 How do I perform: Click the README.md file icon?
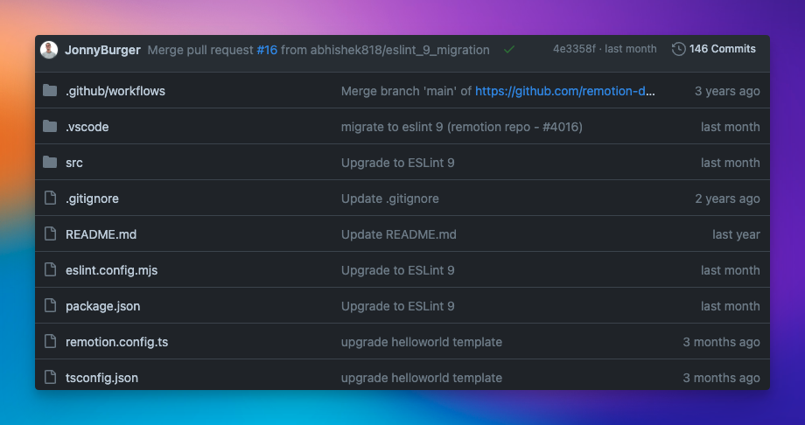click(50, 234)
